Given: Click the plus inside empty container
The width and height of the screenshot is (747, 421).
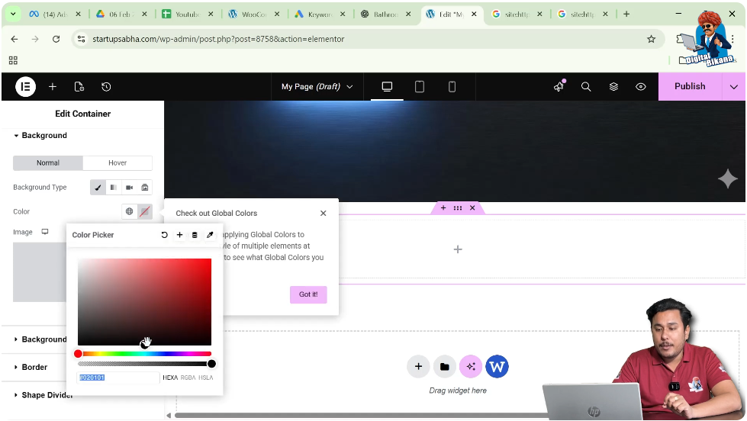Looking at the screenshot, I should coord(458,249).
